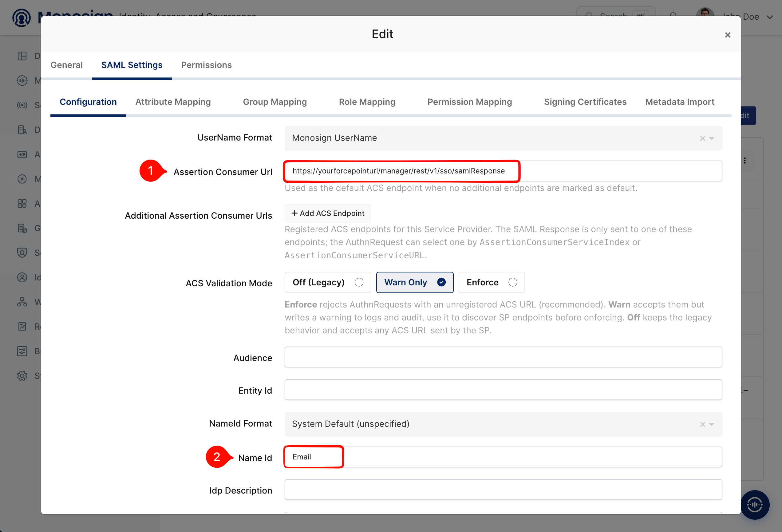Expand the UserName Format dropdown
Image resolution: width=782 pixels, height=532 pixels.
coord(712,138)
